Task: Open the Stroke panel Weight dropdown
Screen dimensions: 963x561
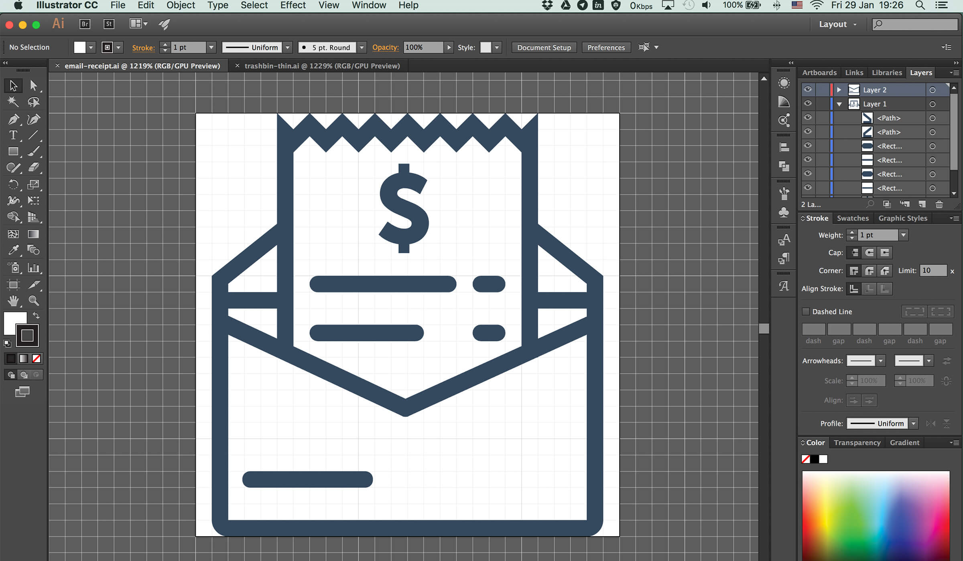Action: point(903,235)
